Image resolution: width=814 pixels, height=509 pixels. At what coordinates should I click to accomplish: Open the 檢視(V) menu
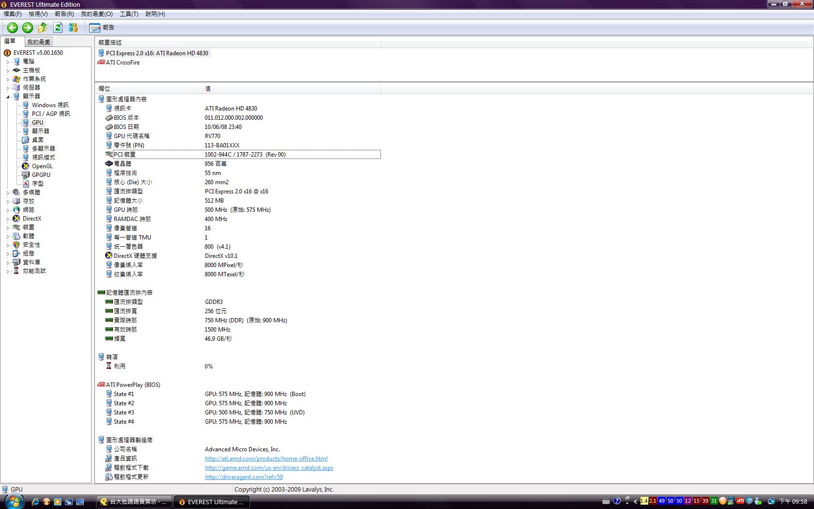[x=38, y=14]
